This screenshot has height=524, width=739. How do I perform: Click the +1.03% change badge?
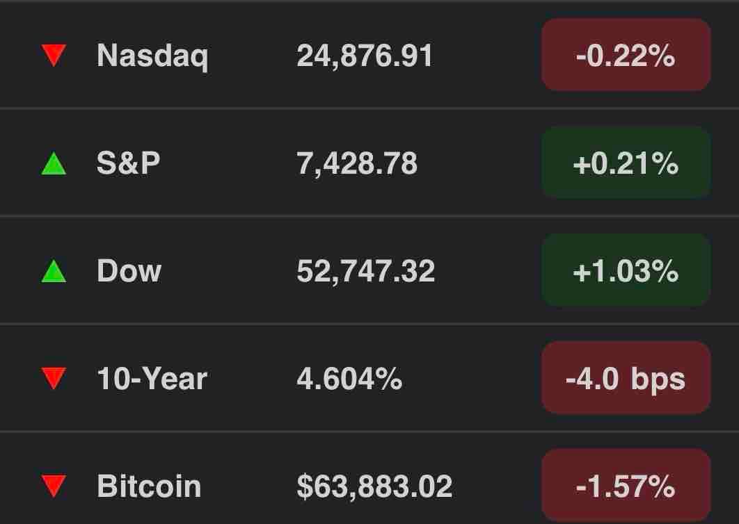click(x=626, y=271)
